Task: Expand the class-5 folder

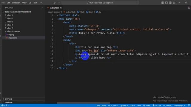Action: 10,28
